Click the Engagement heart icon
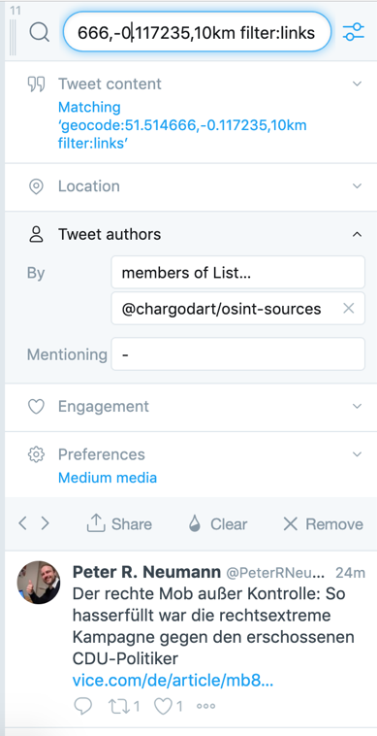377x736 pixels. coord(36,407)
